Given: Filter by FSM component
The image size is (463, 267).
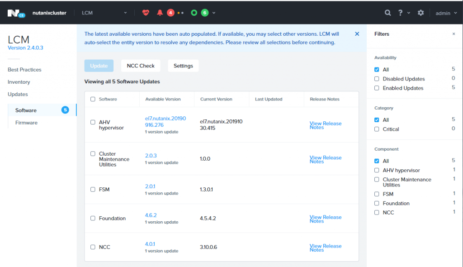Looking at the screenshot, I should (x=377, y=194).
